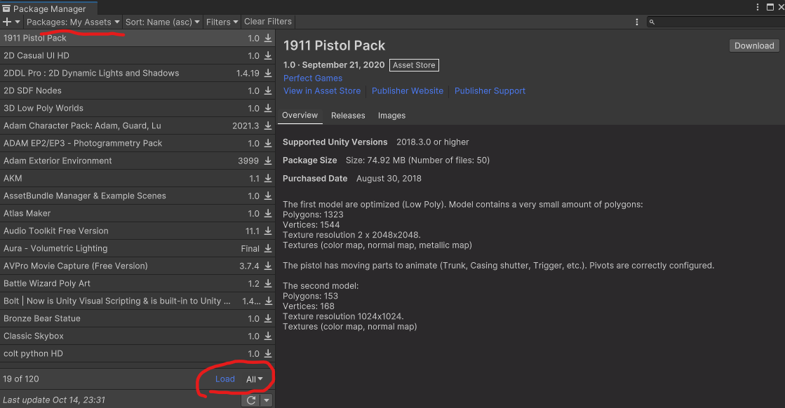Click the add package plus icon
Viewport: 785px width, 408px height.
click(x=7, y=22)
